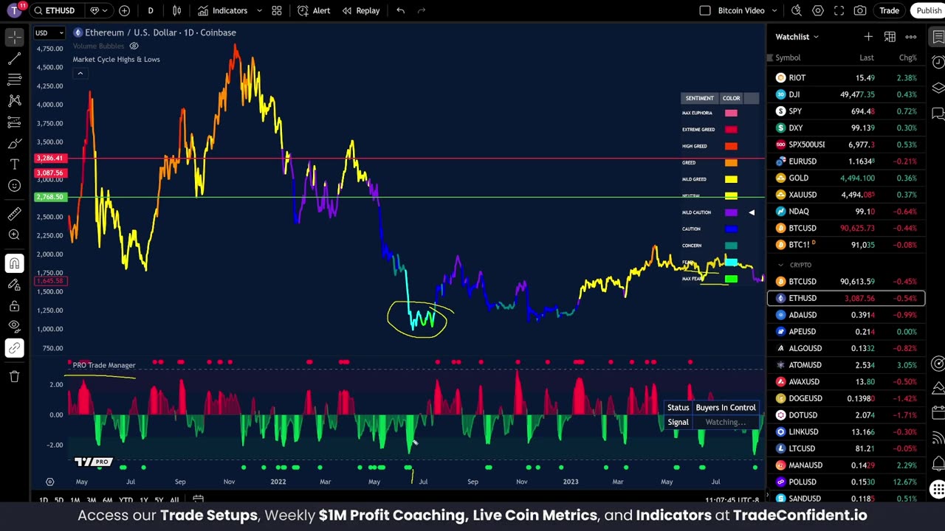945x531 pixels.
Task: Select RIOT in the watchlist
Action: point(845,77)
